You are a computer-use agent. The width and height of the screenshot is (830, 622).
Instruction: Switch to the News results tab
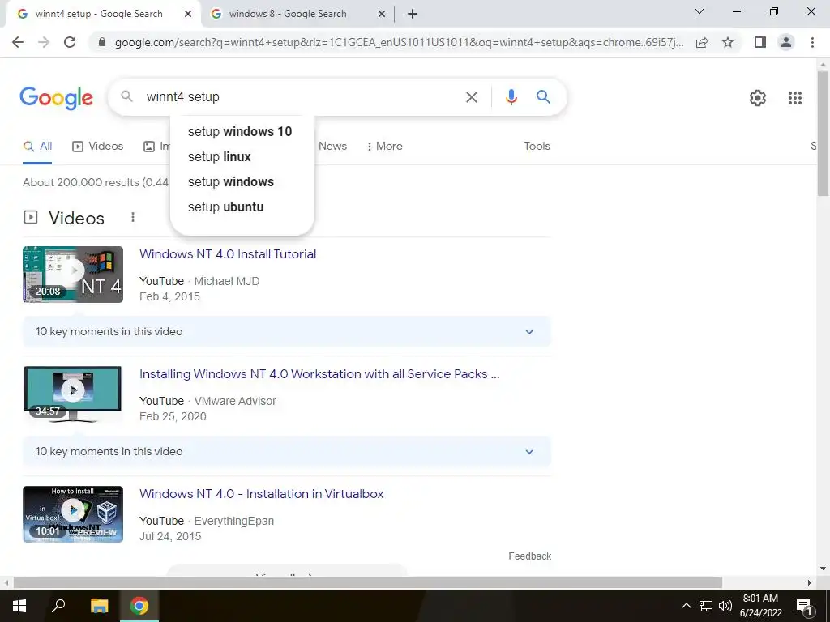pos(332,147)
